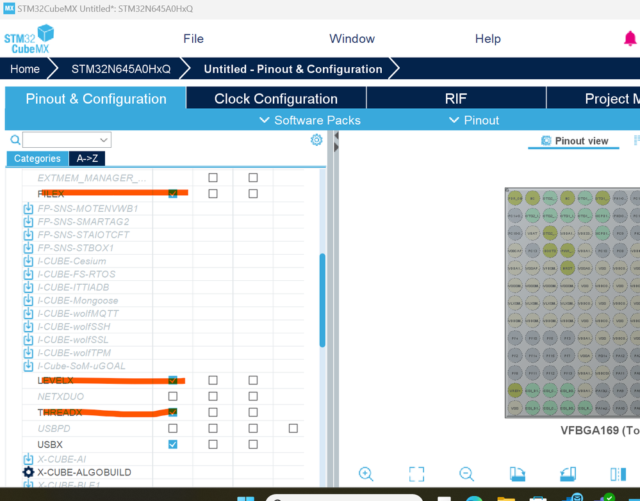Open the gear settings icon above the category list
This screenshot has height=501, width=640.
pos(316,140)
